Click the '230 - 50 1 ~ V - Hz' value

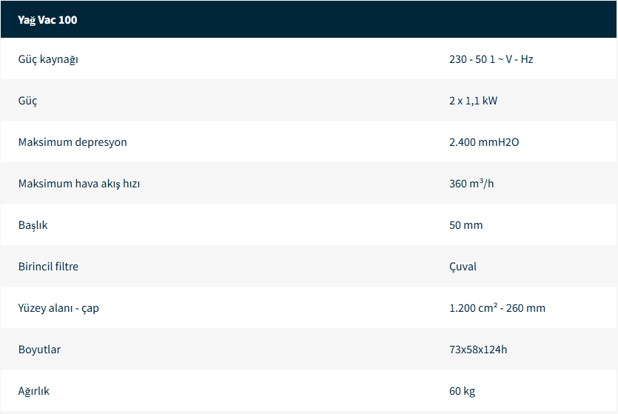tap(491, 59)
